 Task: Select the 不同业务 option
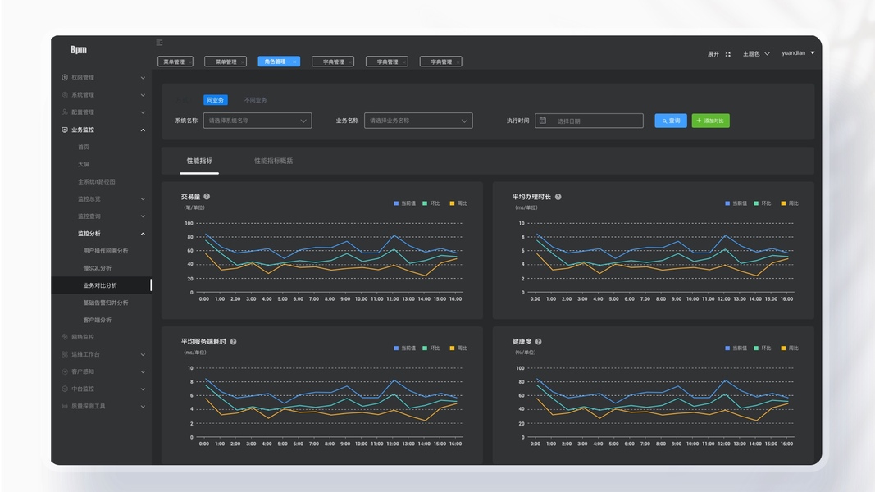pyautogui.click(x=255, y=100)
